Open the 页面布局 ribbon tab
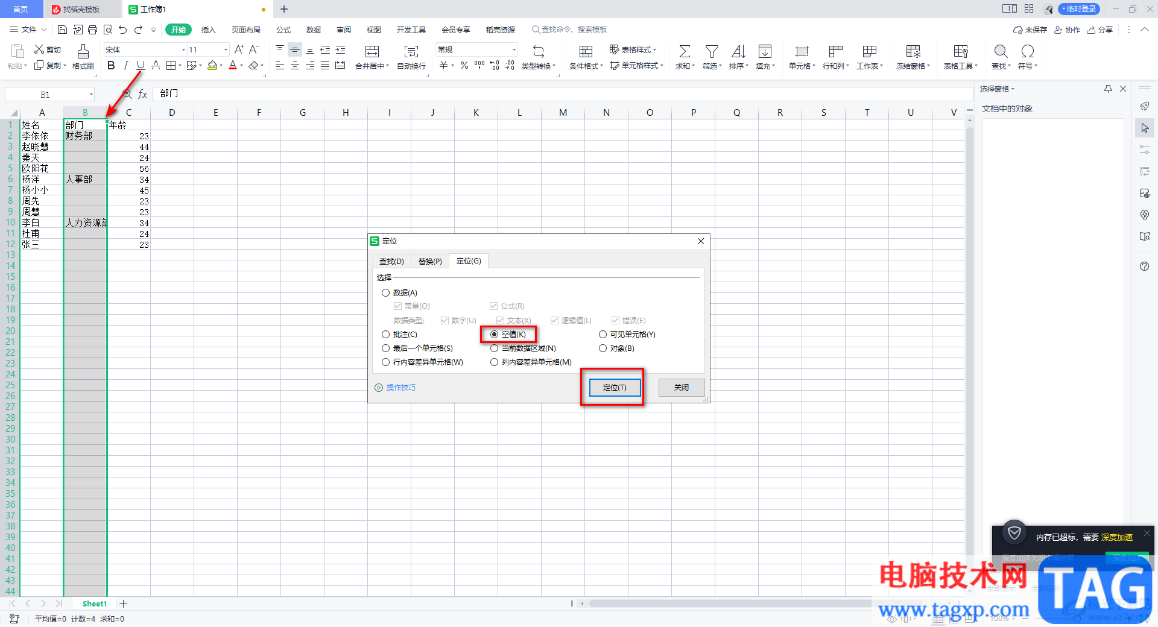This screenshot has height=627, width=1158. point(246,30)
